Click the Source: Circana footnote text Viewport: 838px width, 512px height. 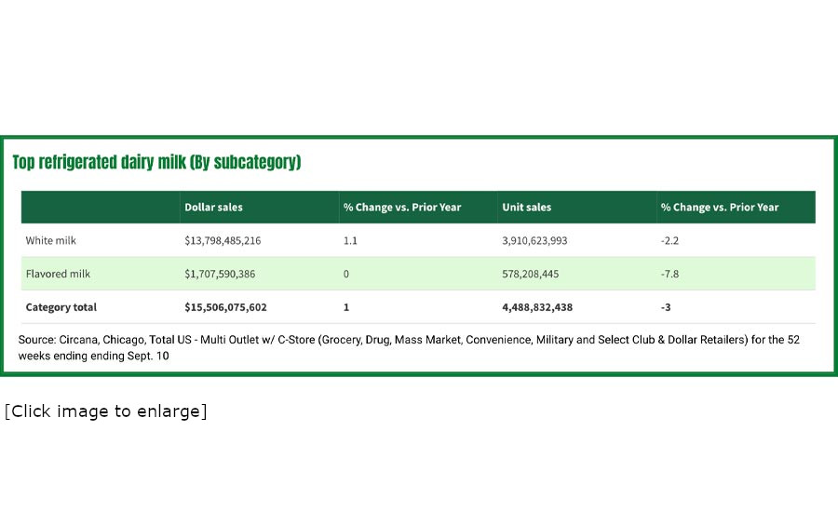tap(408, 347)
